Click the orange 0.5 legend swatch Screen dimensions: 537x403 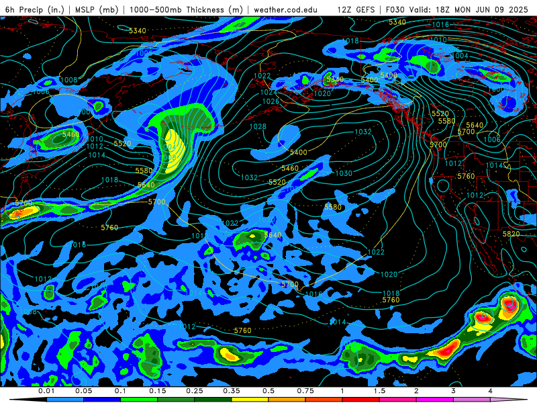[x=287, y=400]
